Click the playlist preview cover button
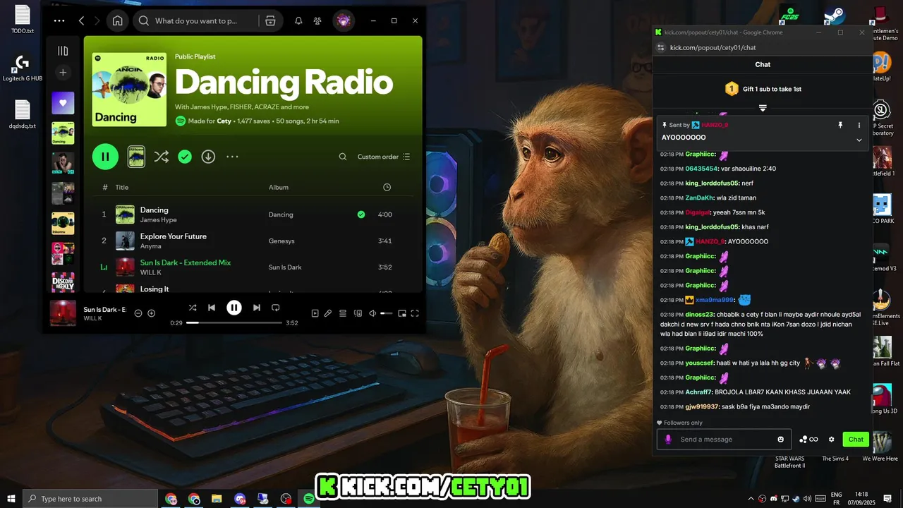 [x=136, y=157]
